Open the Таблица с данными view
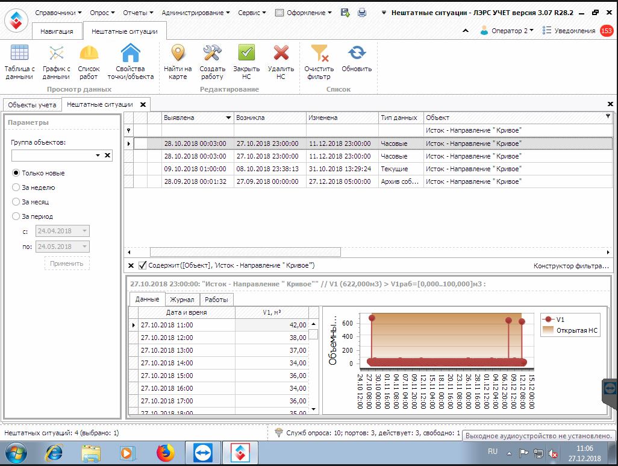The width and height of the screenshot is (618, 466). click(x=19, y=62)
